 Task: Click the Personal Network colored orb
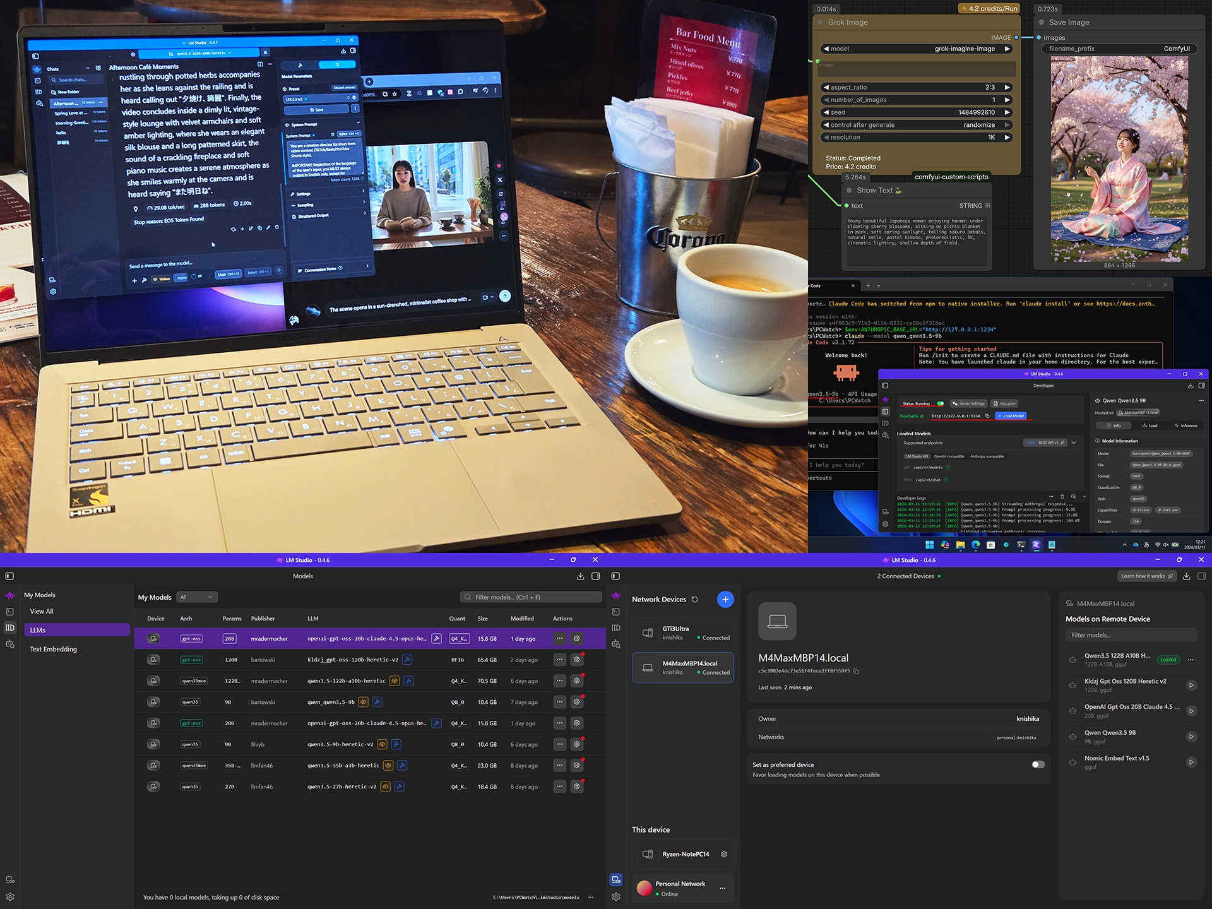(x=644, y=888)
